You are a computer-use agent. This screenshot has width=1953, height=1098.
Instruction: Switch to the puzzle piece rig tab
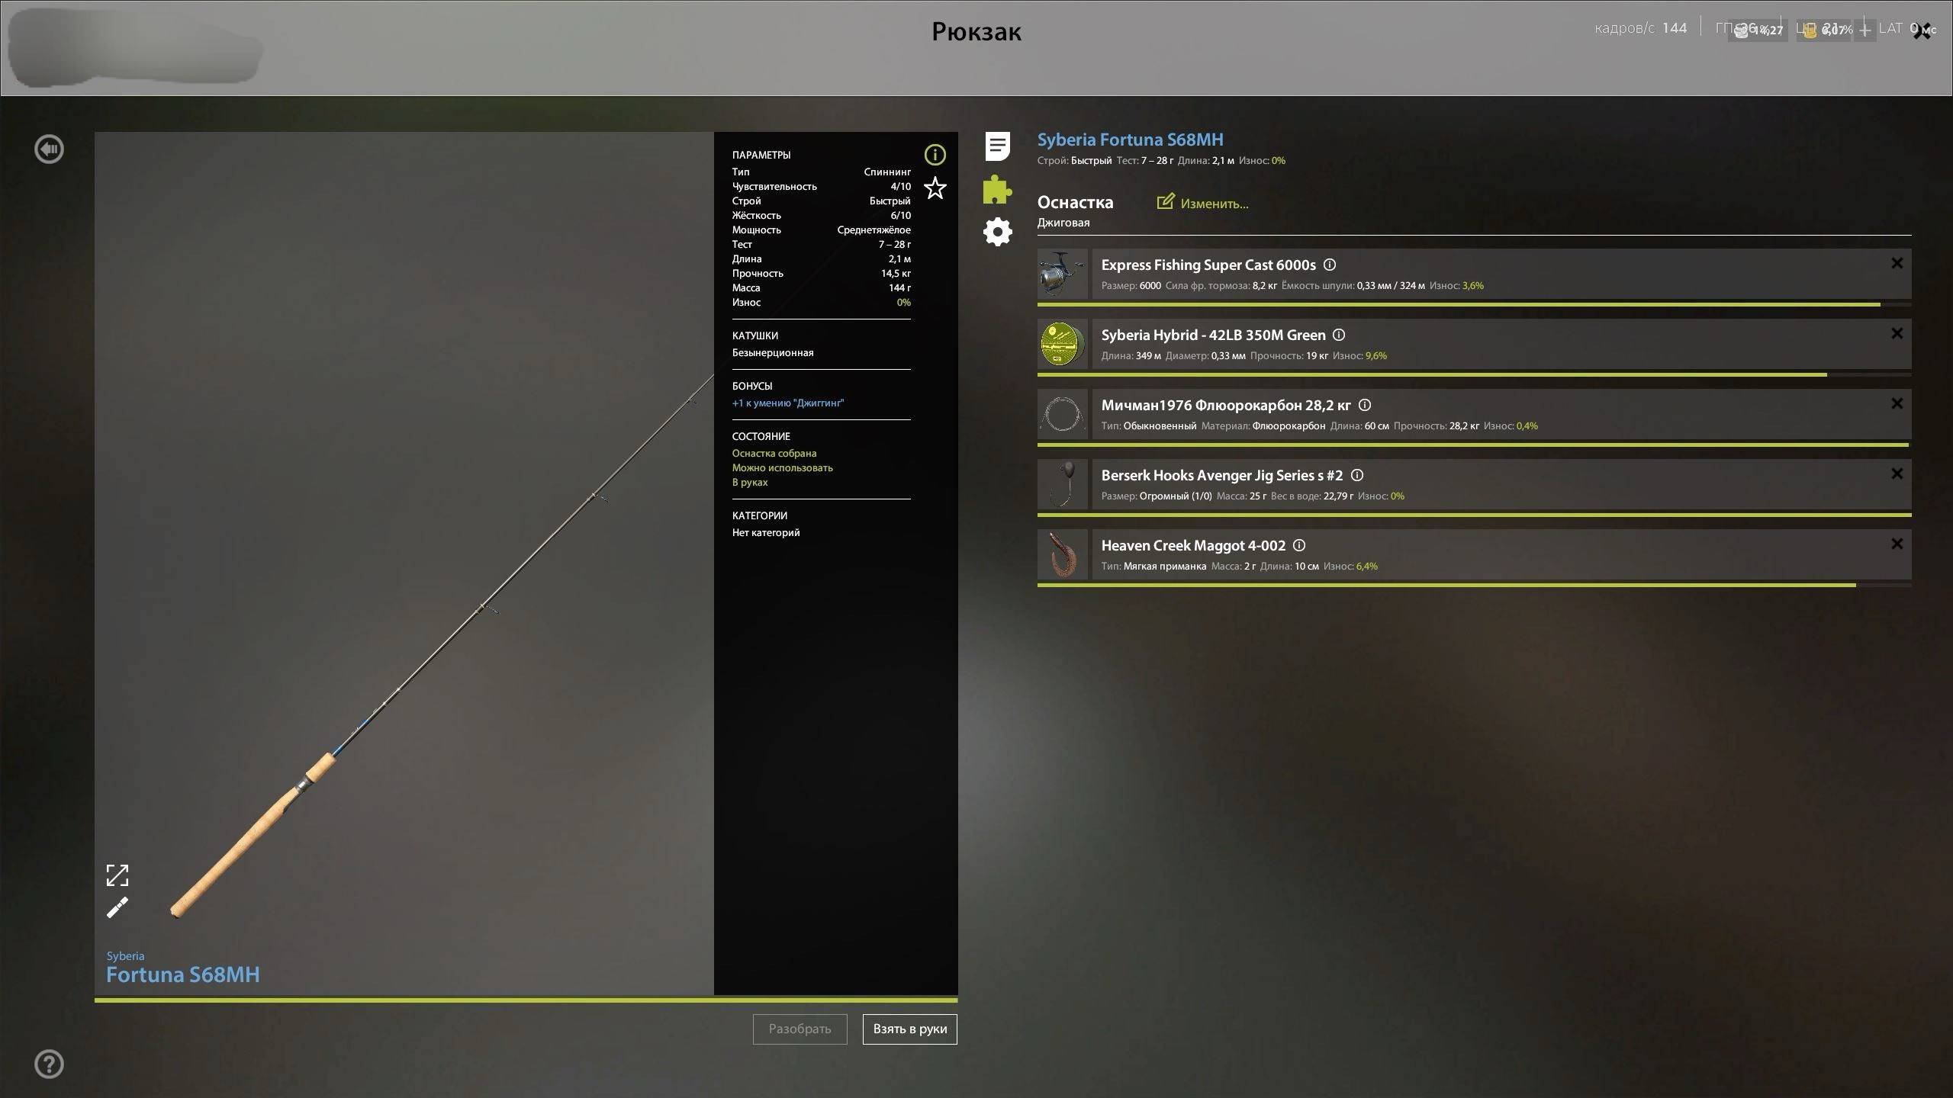coord(997,189)
